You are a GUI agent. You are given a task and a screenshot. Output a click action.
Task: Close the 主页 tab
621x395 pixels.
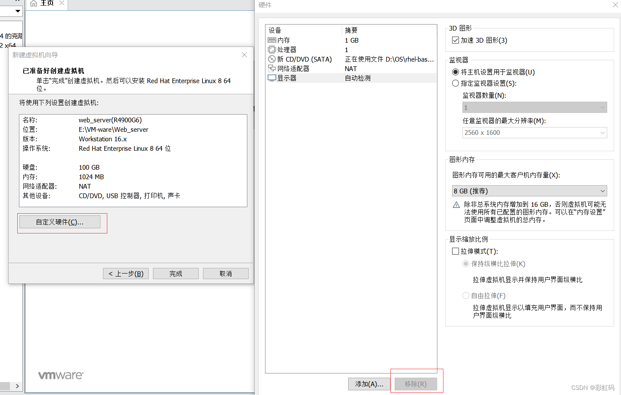pos(62,3)
